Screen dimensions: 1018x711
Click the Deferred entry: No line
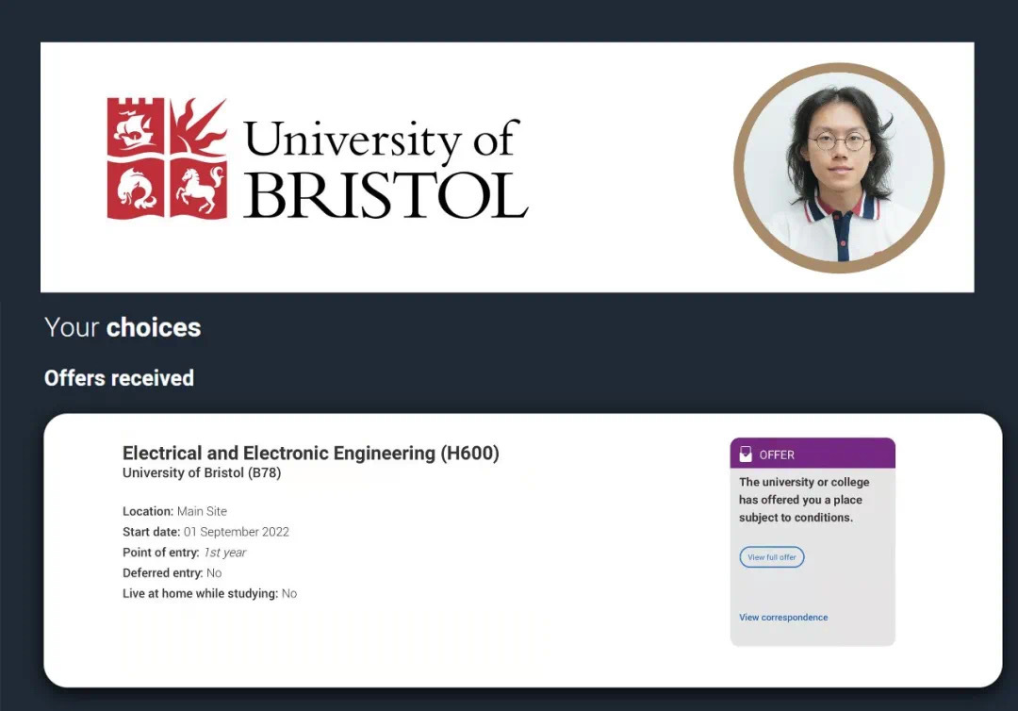pos(172,572)
